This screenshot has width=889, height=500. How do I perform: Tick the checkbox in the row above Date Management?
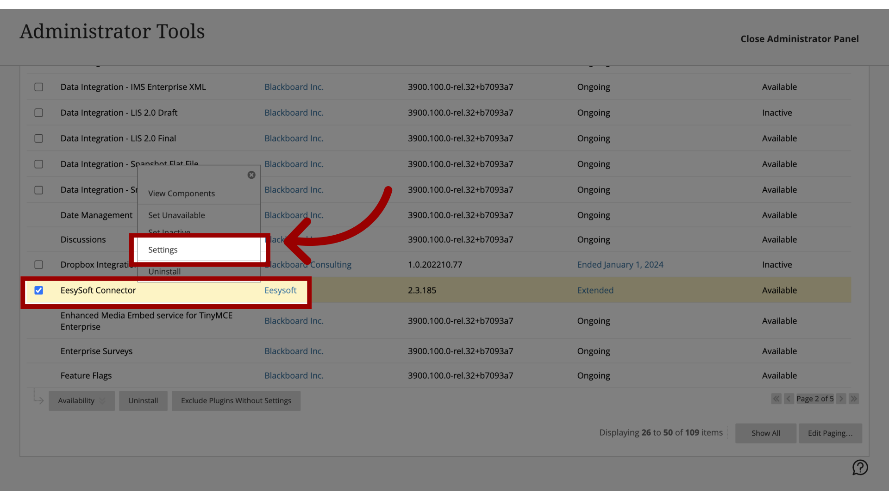tap(39, 190)
